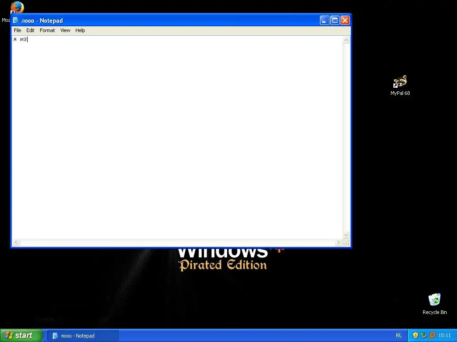Click the network connection tray icon
Viewport: 457px width, 342px height.
tap(424, 335)
